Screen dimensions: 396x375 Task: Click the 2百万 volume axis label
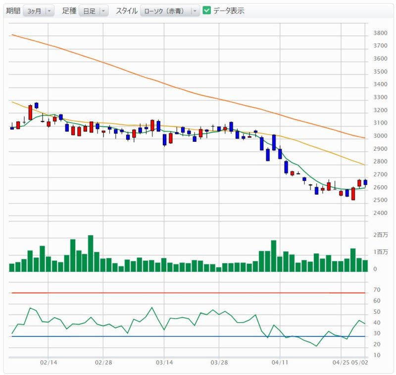coord(381,235)
